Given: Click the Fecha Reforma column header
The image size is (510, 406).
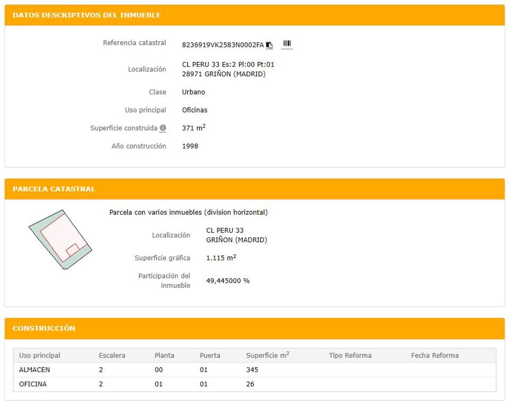Looking at the screenshot, I should pyautogui.click(x=435, y=355).
